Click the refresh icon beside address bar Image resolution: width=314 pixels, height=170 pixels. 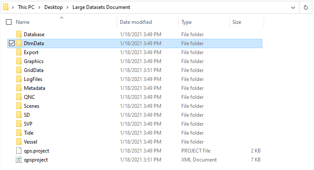[305, 8]
